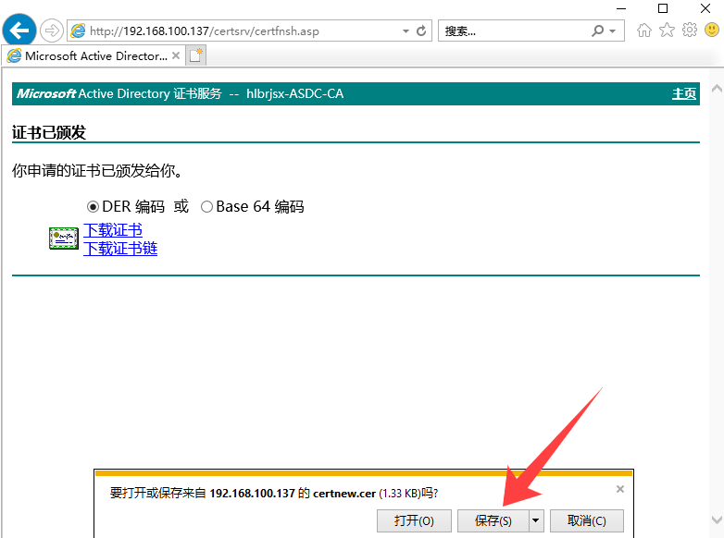Refresh the page with the reload icon
Image resolution: width=724 pixels, height=538 pixels.
(x=422, y=31)
